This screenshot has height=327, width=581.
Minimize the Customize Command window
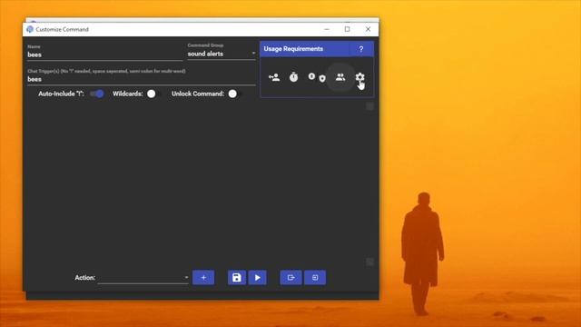pos(327,29)
